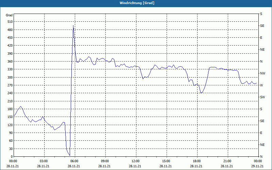The height and width of the screenshot is (170, 272).
Task: Click the 510 value on the Grad axis
Action: click(x=10, y=22)
